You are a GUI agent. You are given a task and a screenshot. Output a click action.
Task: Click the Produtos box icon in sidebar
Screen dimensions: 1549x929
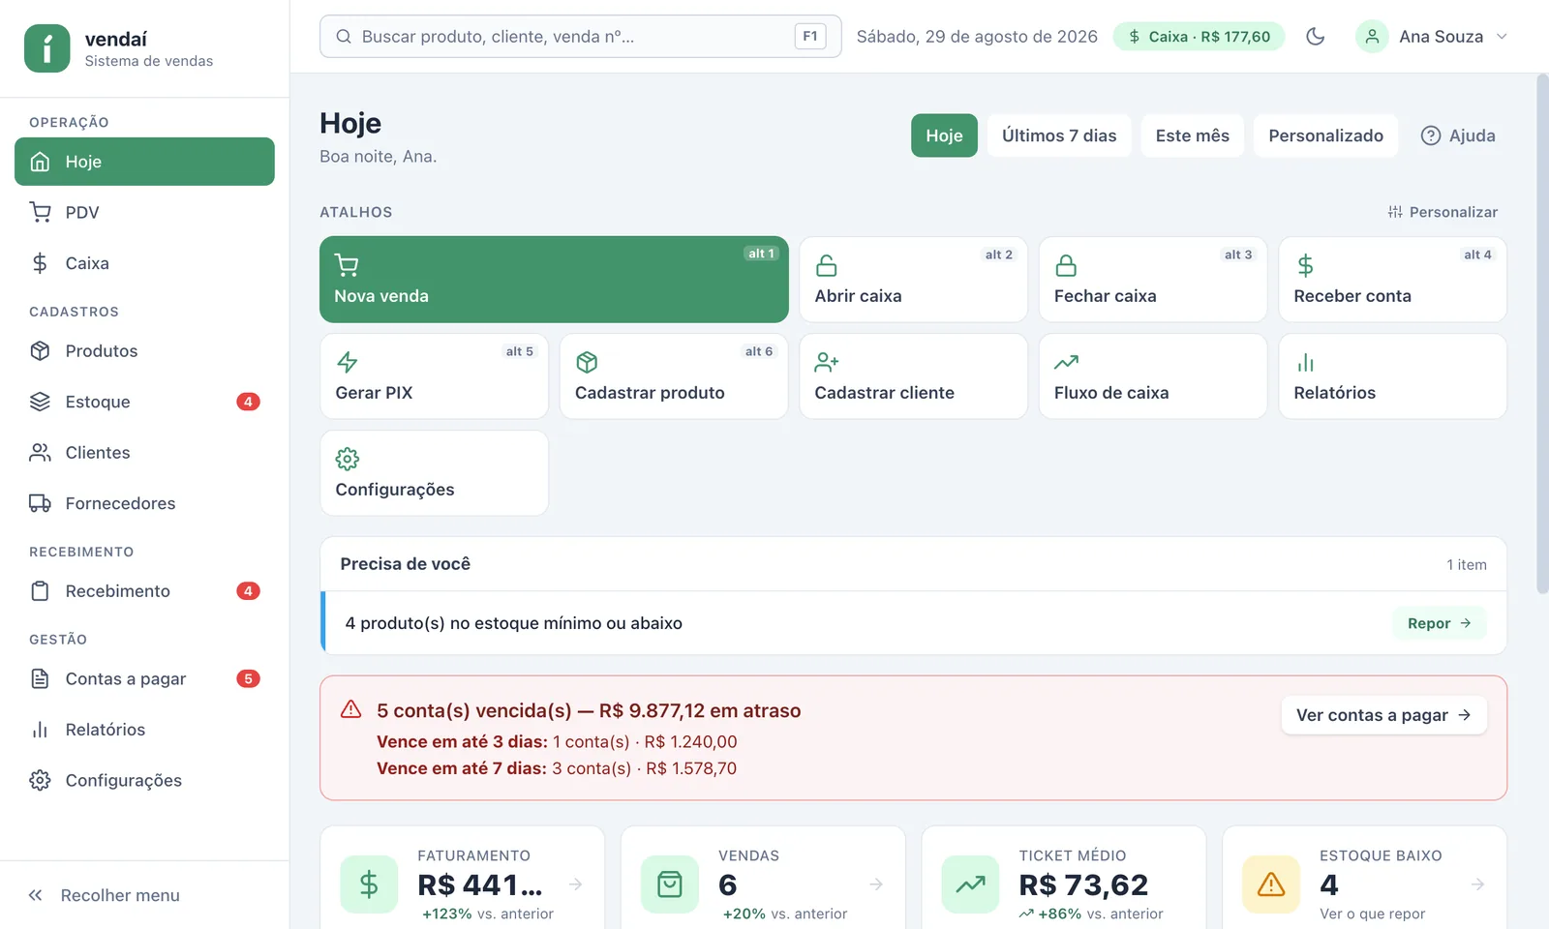(40, 350)
